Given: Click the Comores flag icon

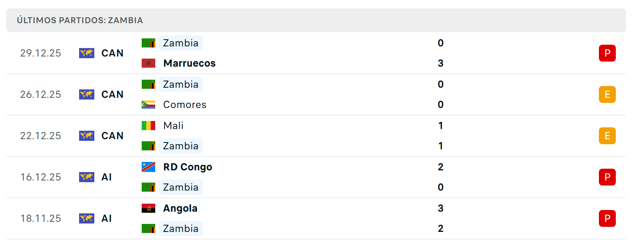Looking at the screenshot, I should tap(148, 105).
